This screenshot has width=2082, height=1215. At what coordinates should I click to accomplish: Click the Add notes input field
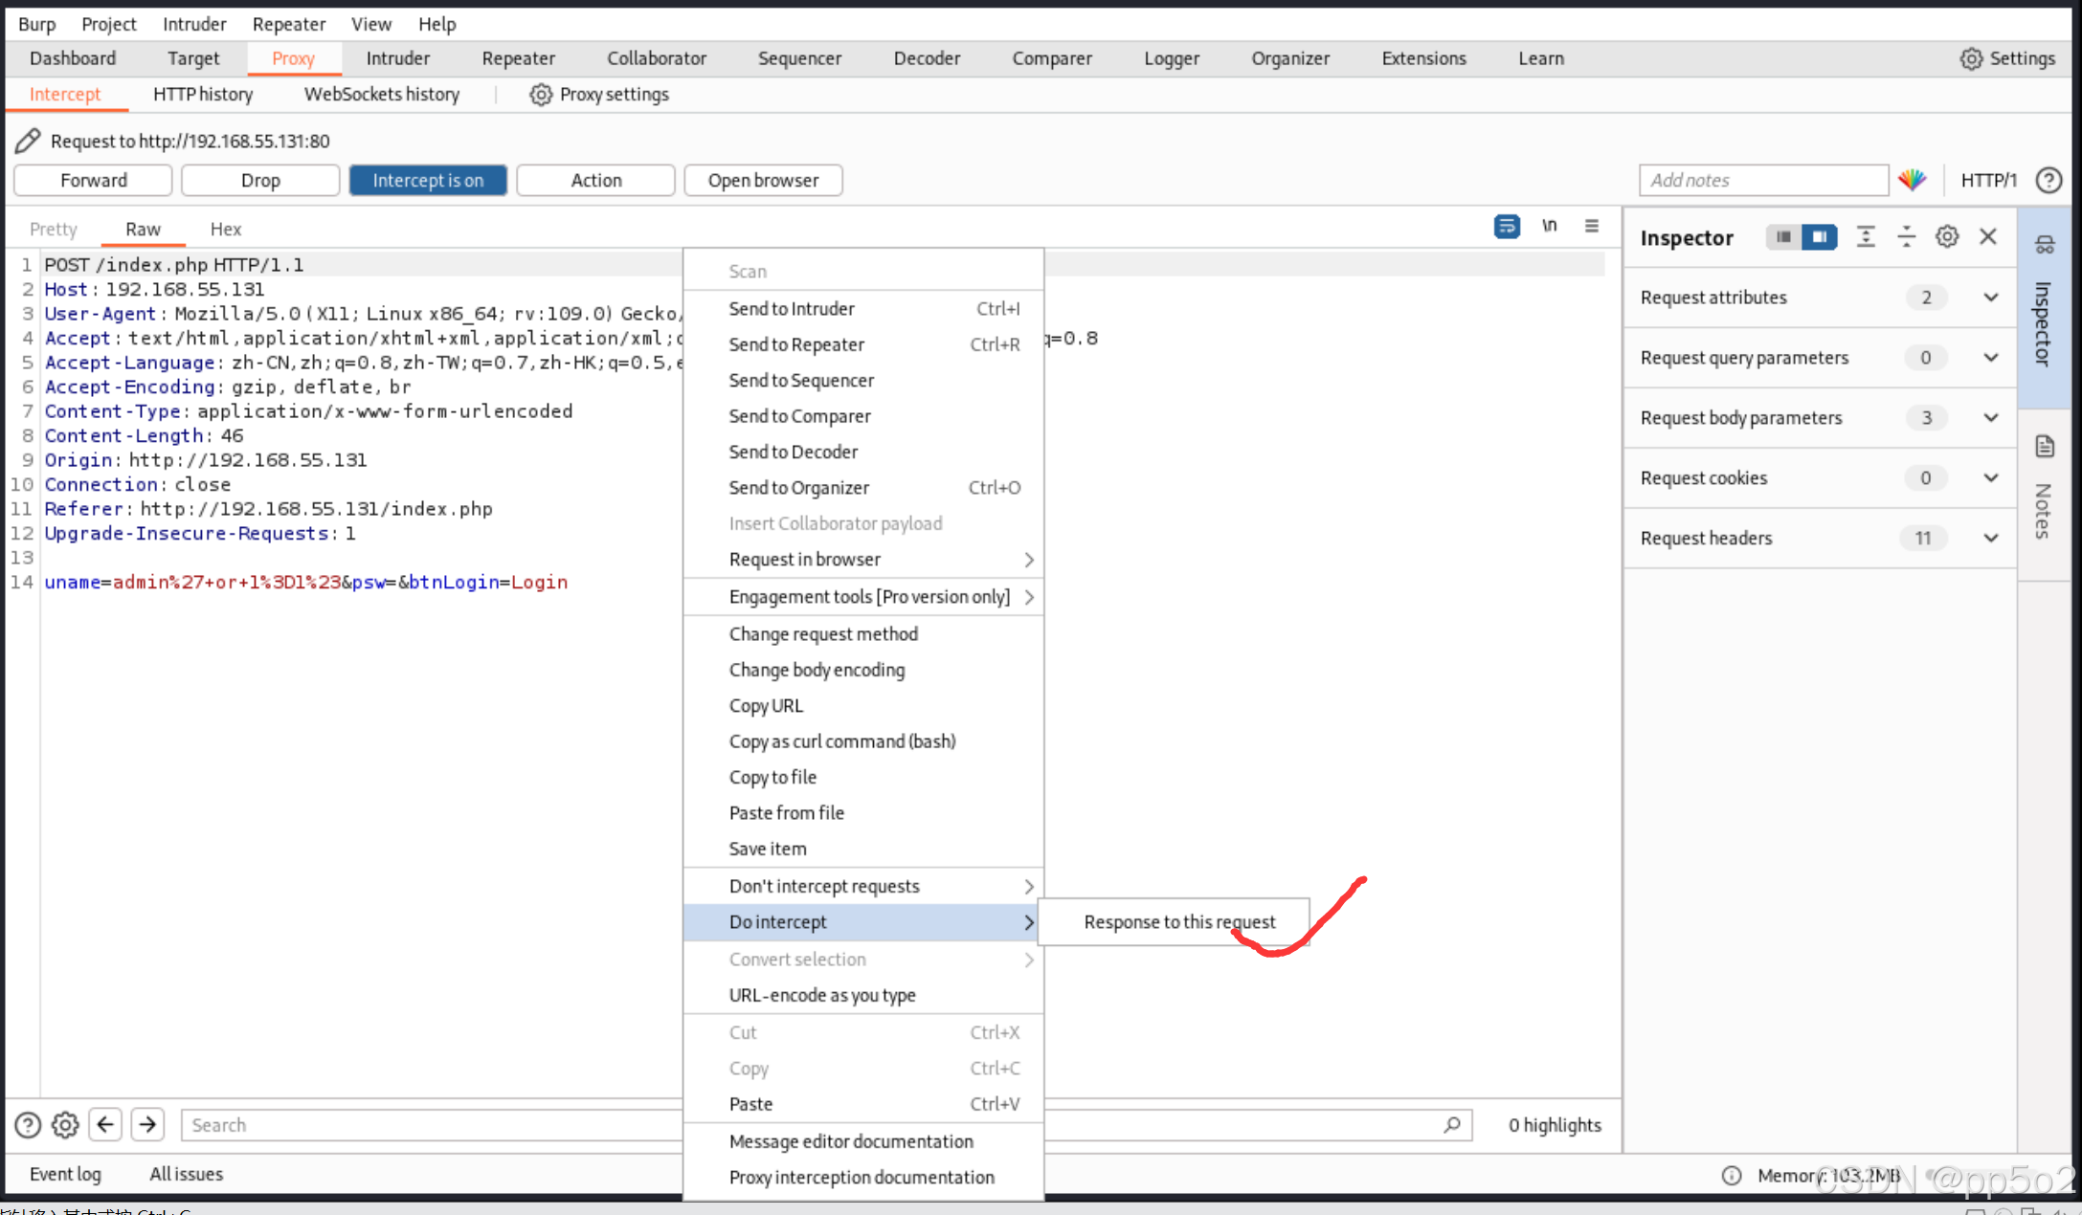(x=1762, y=181)
